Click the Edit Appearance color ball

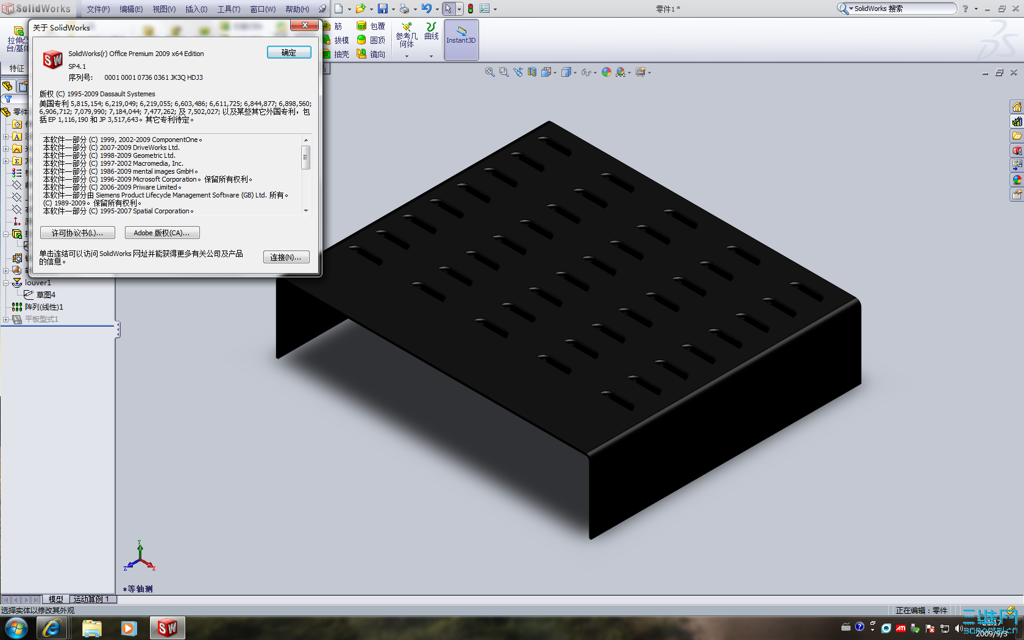click(x=606, y=72)
